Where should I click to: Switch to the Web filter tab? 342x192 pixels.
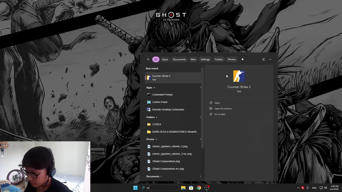(x=193, y=59)
